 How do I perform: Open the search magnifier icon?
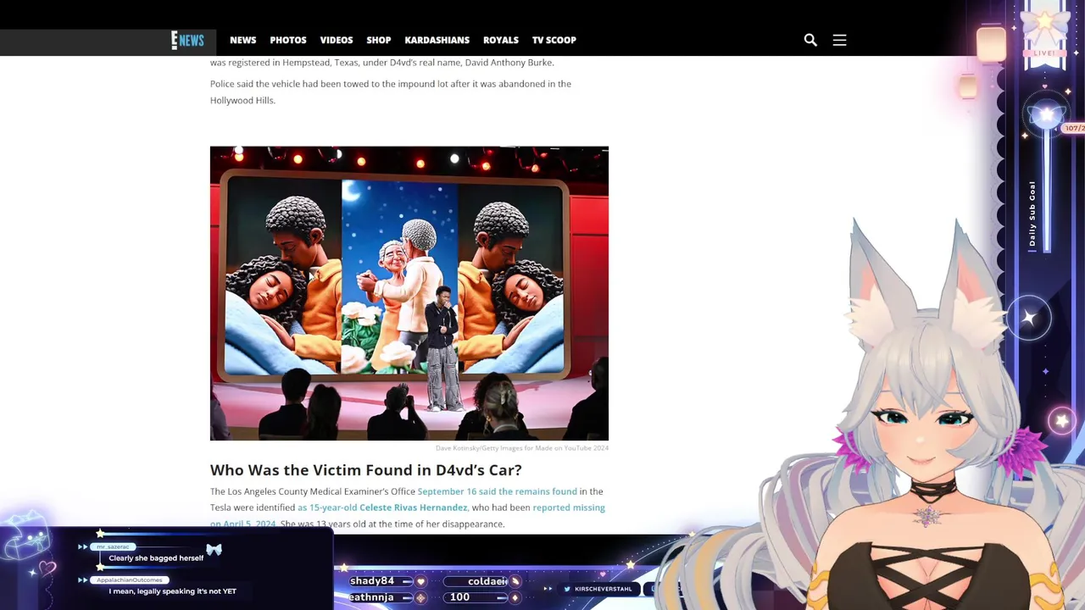tap(810, 40)
